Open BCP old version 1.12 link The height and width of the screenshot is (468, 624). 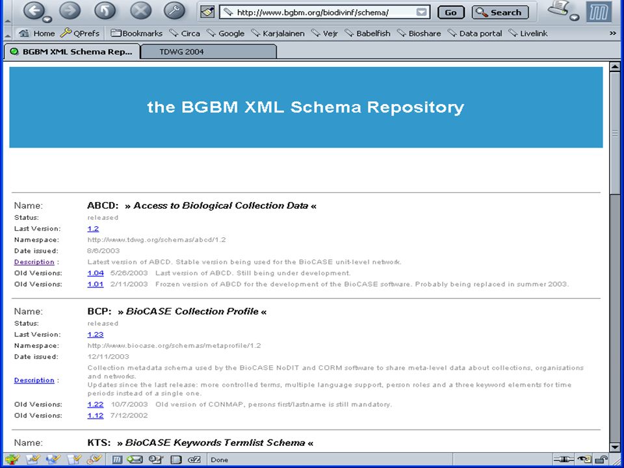pyautogui.click(x=96, y=416)
